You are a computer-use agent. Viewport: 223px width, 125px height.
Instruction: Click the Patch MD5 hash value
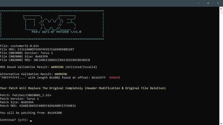tap(47, 106)
